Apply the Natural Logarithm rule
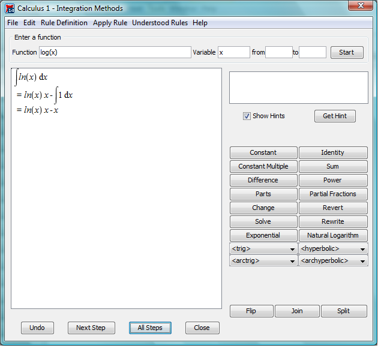This screenshot has height=354, width=384. tap(333, 235)
